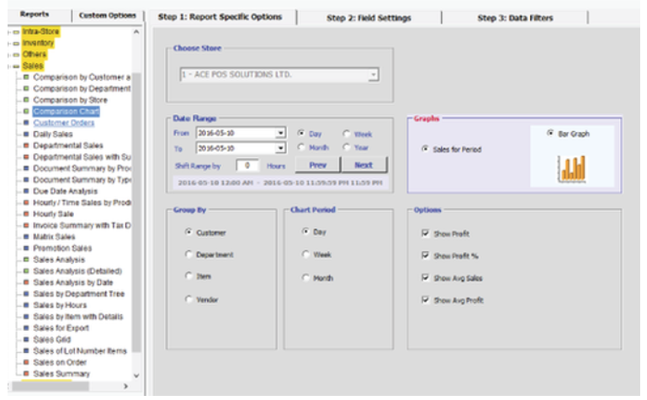Click the icon beside Sales on Order

click(26, 362)
